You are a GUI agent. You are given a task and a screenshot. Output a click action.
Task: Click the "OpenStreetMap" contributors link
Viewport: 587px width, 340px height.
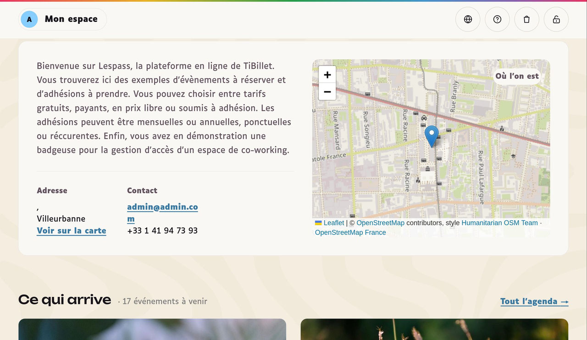click(x=380, y=223)
